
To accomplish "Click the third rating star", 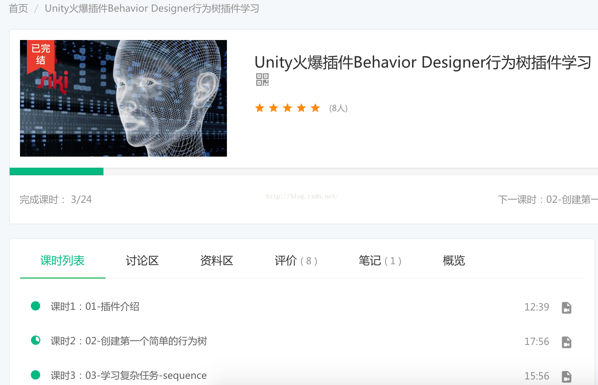I will [287, 108].
